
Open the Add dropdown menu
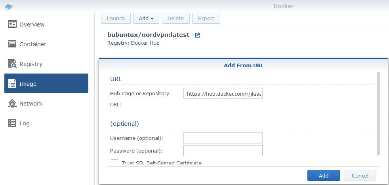coord(146,18)
